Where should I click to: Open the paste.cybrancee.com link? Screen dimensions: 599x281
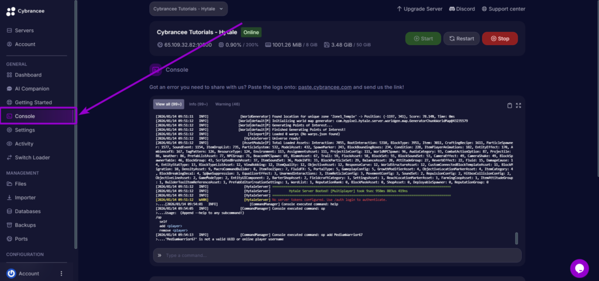click(325, 87)
